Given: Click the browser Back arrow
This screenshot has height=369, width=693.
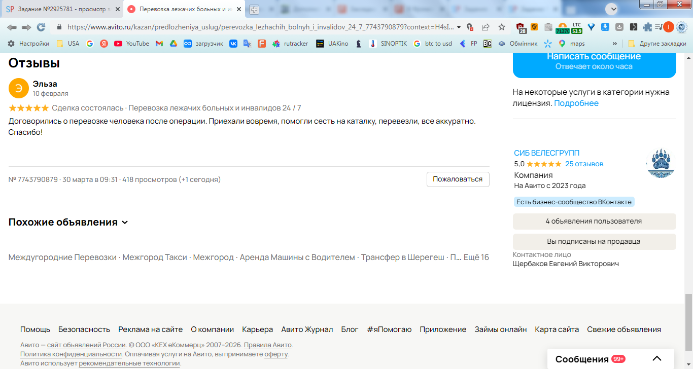Looking at the screenshot, I should tap(12, 27).
